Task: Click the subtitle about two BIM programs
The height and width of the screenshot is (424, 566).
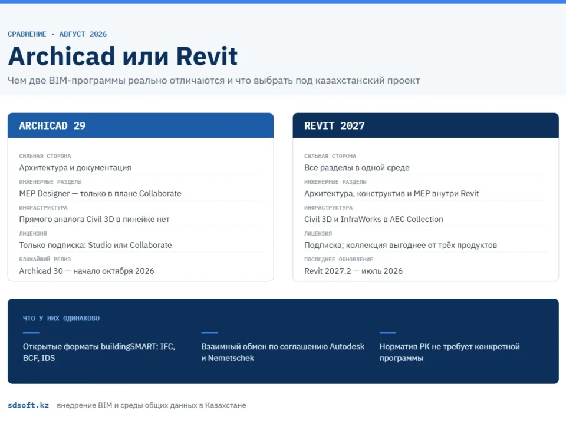Action: pyautogui.click(x=213, y=81)
